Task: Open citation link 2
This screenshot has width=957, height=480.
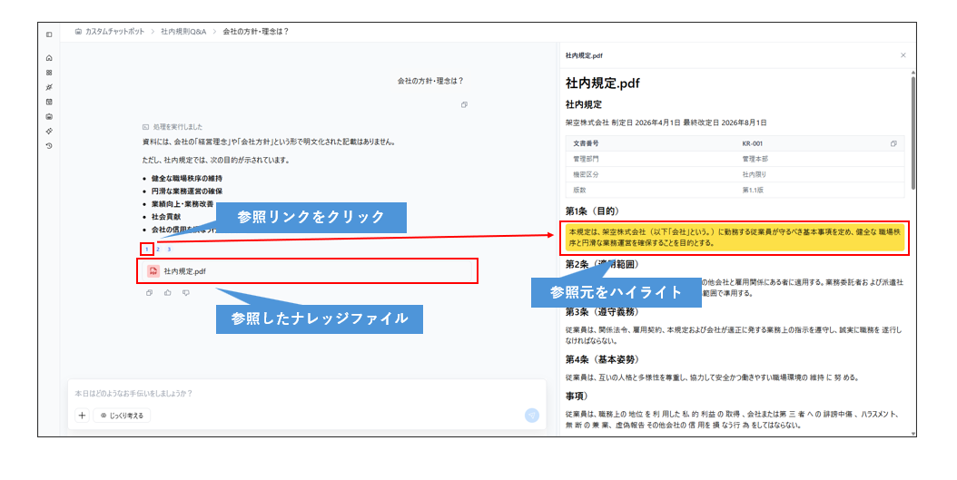Action: pos(157,250)
